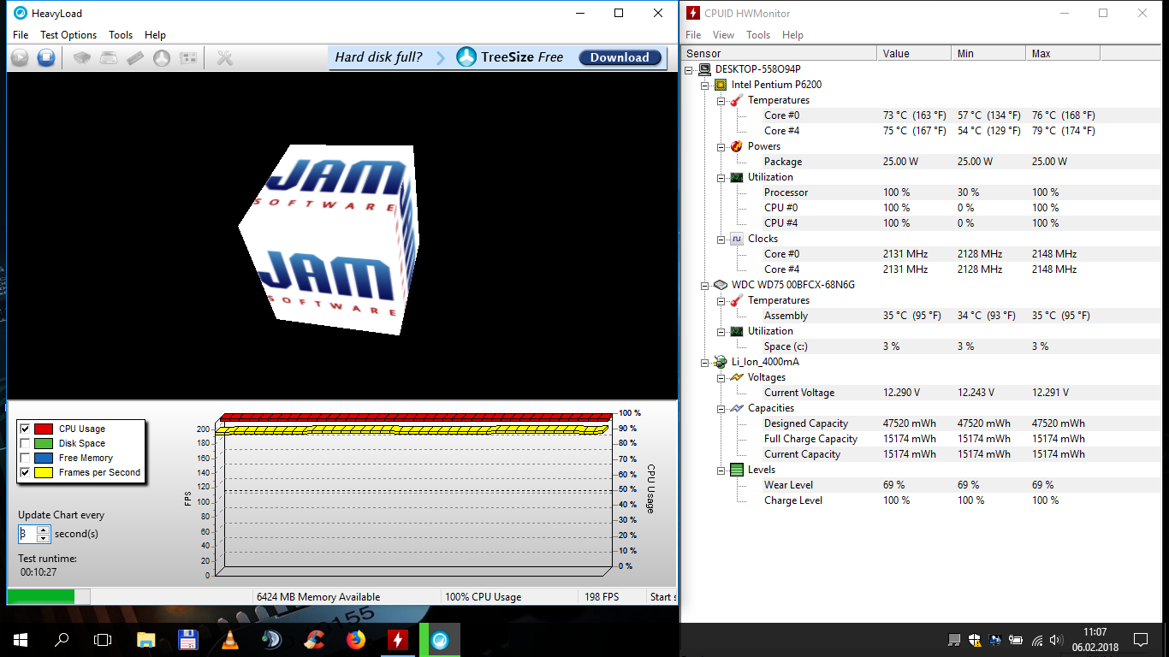Click the Windows Defender shield tray icon

(975, 639)
